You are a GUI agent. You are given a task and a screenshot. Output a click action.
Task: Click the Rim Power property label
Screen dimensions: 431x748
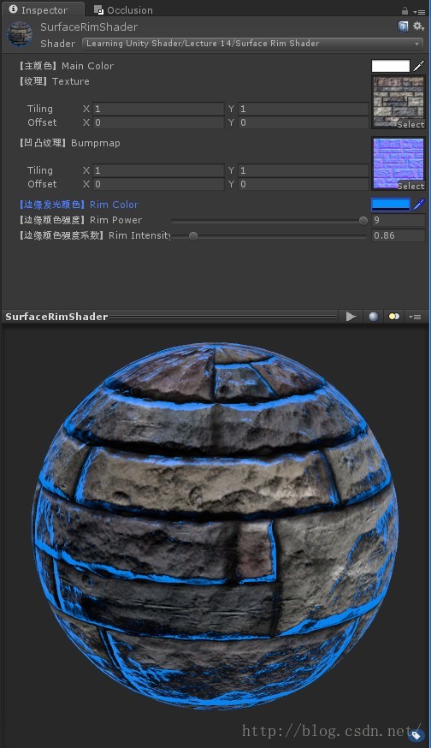click(x=80, y=220)
